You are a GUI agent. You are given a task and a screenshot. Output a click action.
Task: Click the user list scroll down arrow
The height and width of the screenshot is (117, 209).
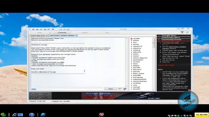click(153, 90)
